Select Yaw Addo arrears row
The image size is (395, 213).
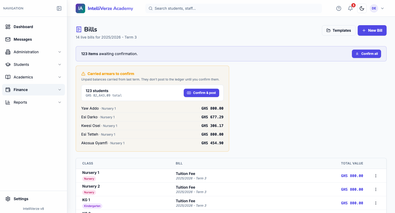(152, 108)
